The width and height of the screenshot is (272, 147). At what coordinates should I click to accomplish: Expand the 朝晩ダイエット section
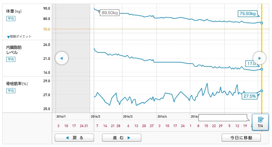click(x=19, y=37)
